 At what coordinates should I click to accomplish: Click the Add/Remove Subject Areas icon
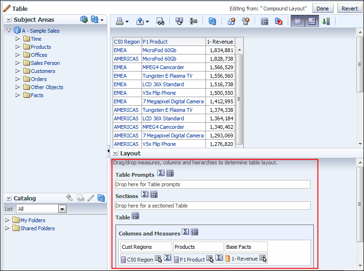(84, 19)
